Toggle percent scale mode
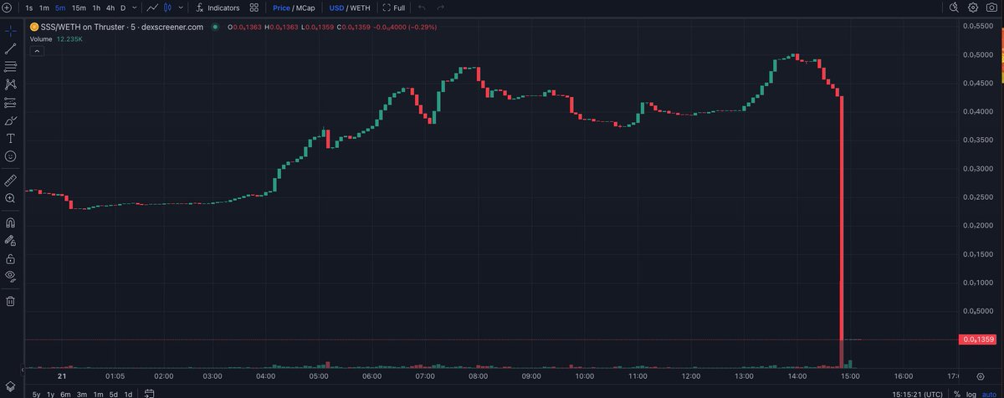The width and height of the screenshot is (1004, 398). [x=957, y=393]
